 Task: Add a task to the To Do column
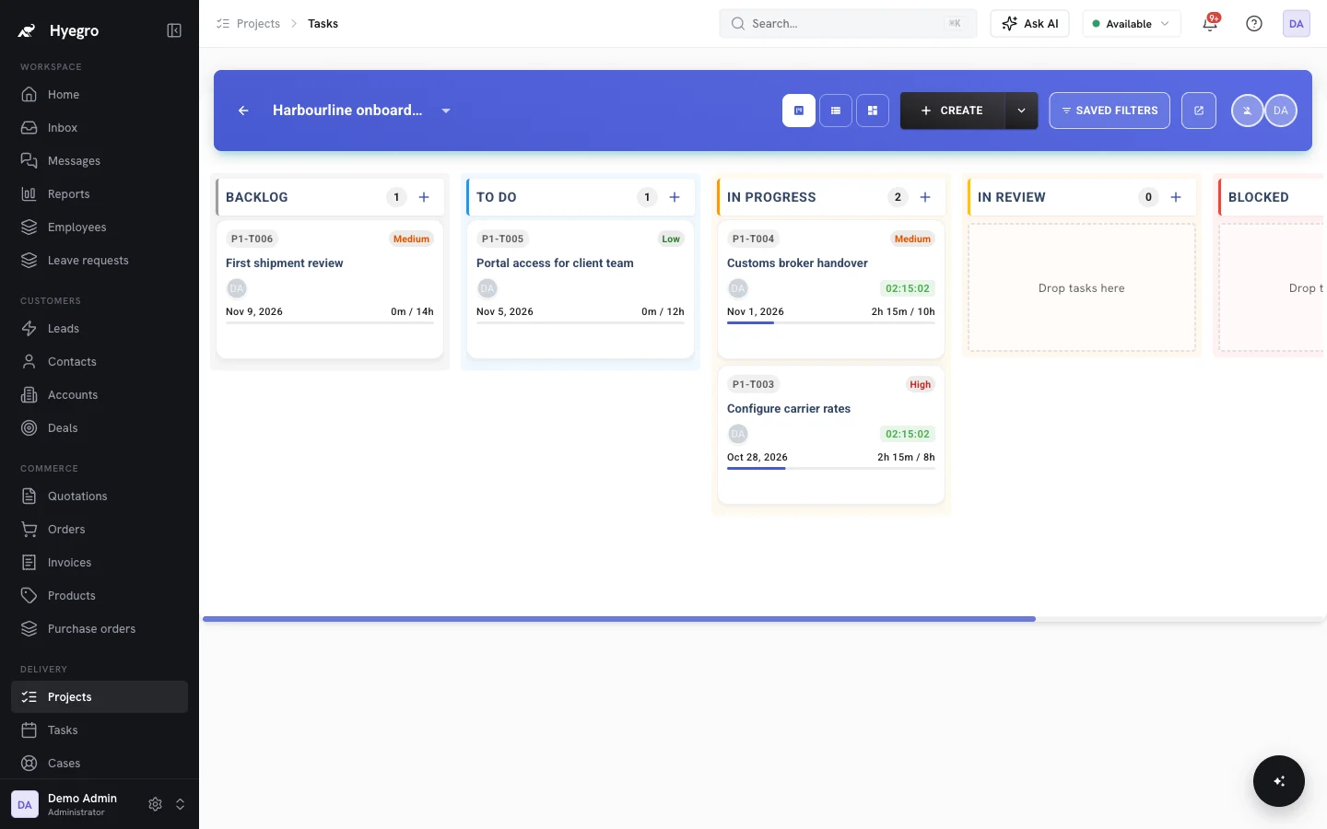tap(675, 197)
